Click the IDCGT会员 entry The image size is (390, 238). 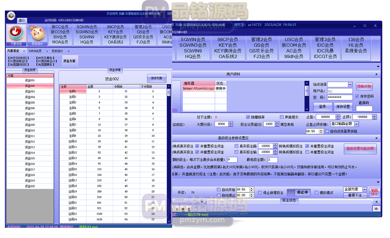pyautogui.click(x=325, y=57)
